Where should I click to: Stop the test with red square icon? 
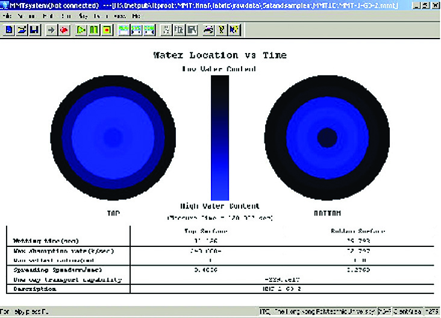[107, 29]
